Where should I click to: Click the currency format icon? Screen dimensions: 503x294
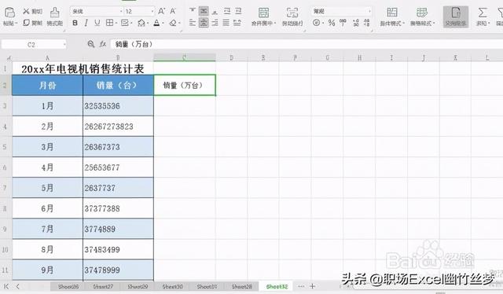point(317,23)
